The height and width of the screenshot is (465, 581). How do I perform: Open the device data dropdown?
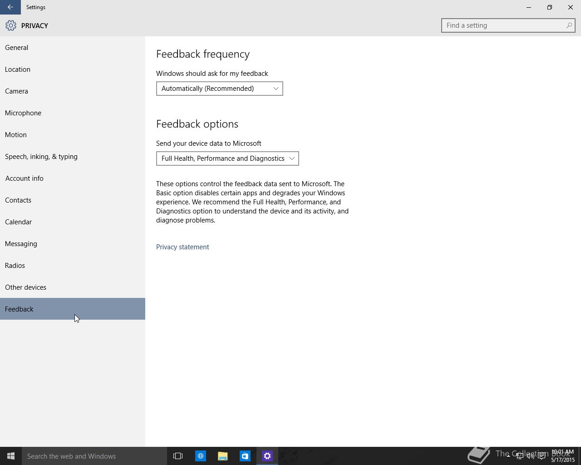(x=227, y=158)
